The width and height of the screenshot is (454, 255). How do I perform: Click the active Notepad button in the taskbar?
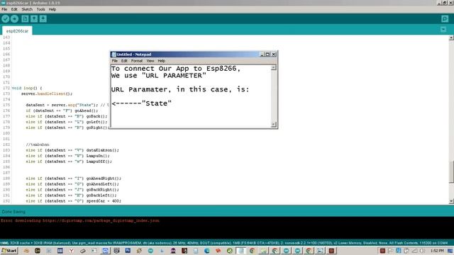tap(240, 251)
